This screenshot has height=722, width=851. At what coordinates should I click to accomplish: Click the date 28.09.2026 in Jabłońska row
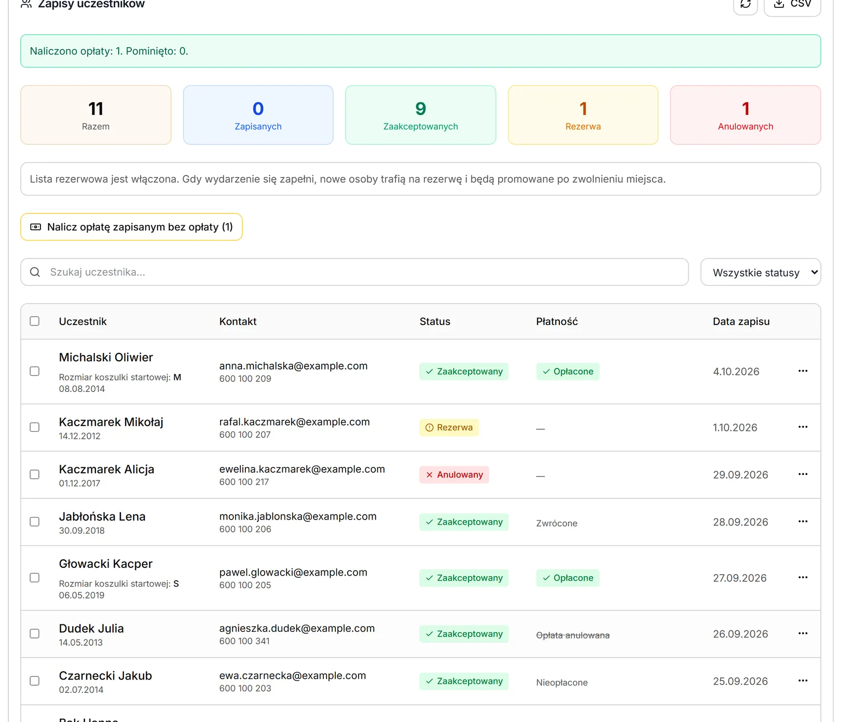click(x=740, y=522)
